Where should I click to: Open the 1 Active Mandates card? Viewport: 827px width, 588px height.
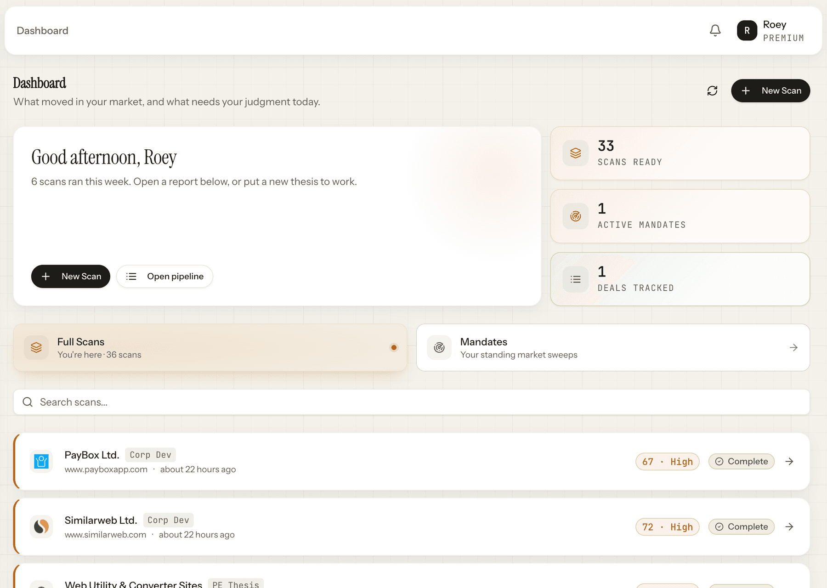[680, 216]
